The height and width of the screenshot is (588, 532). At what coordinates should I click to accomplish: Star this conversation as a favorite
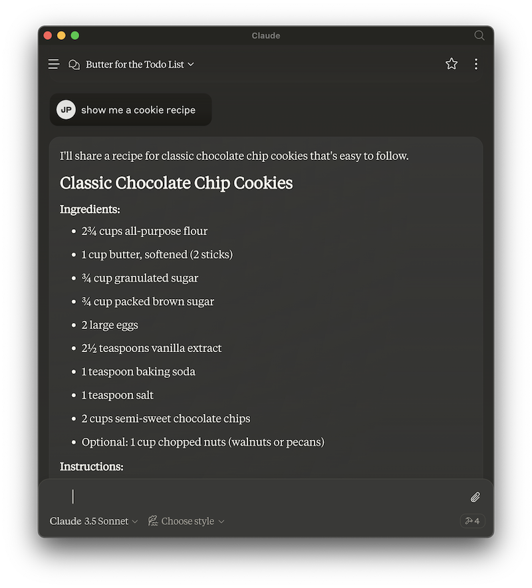point(452,64)
